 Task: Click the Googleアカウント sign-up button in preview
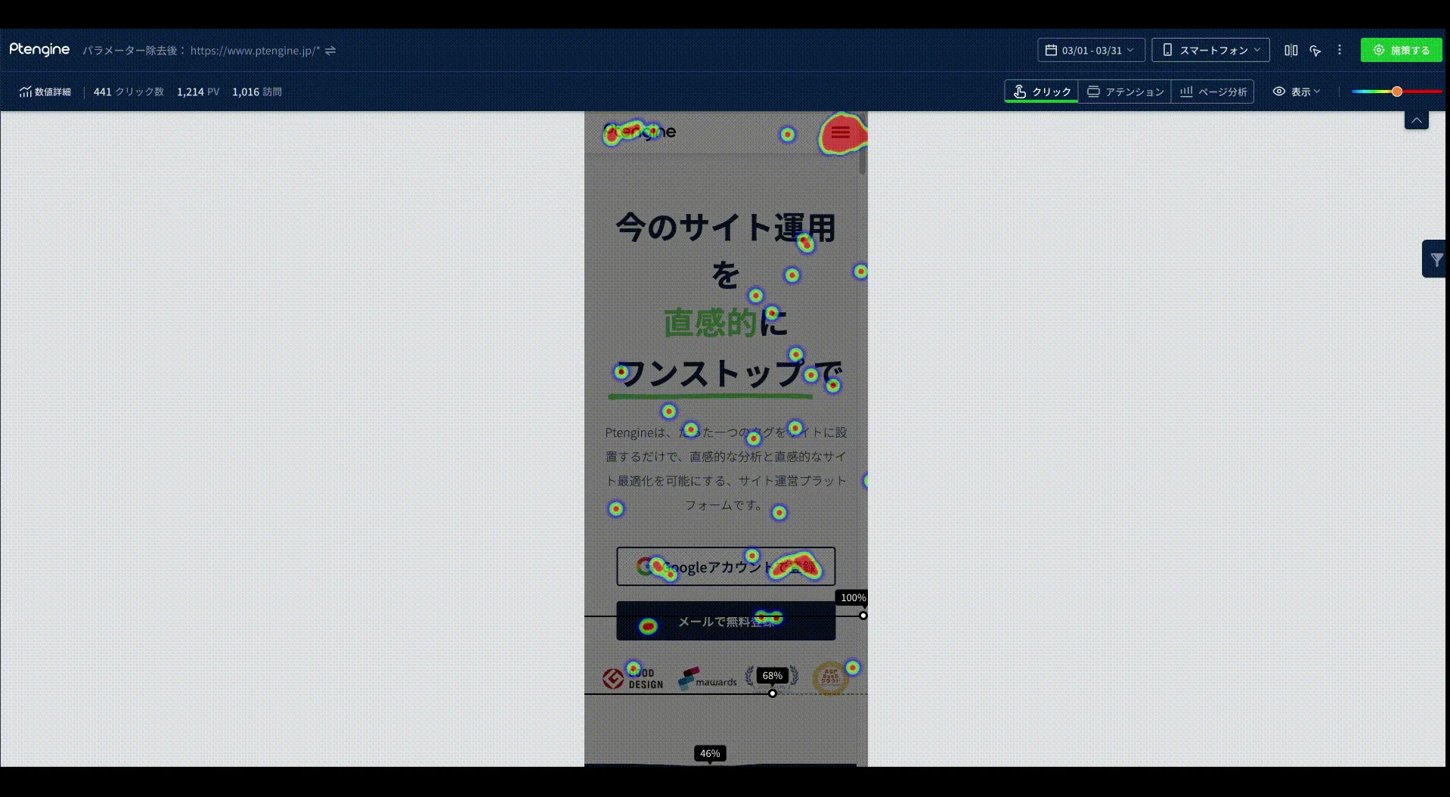725,566
